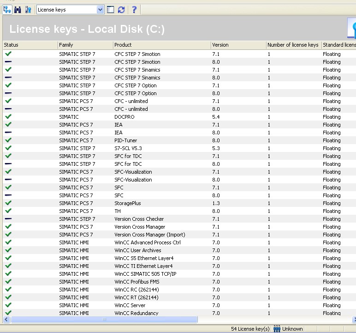Click checkmark status of CFC STEP 7 Simotion 7.1
Screen dimensions: 356x333
(8, 54)
